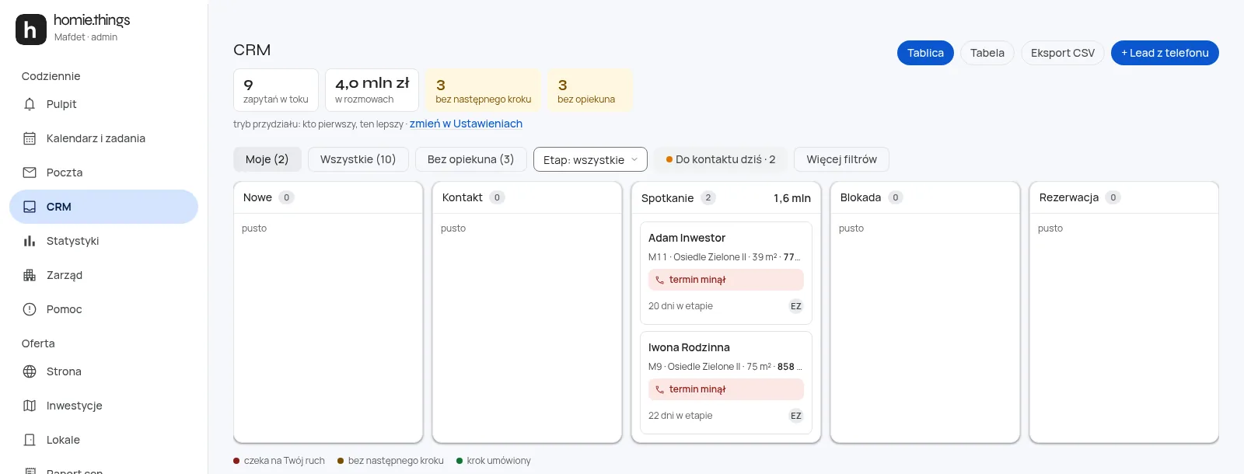Open Statystyki page

103,241
